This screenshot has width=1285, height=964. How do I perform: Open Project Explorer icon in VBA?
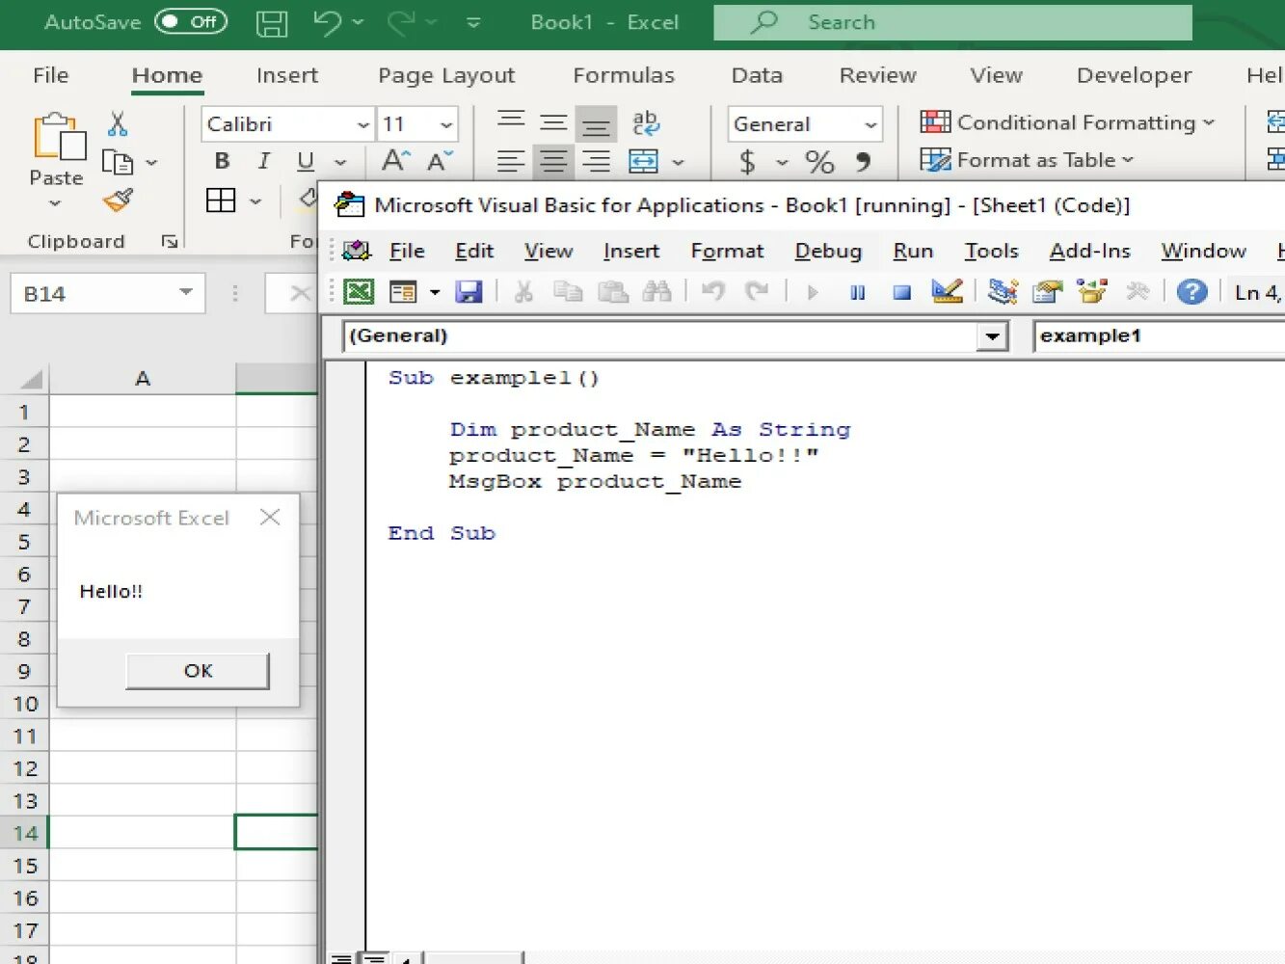point(1003,291)
